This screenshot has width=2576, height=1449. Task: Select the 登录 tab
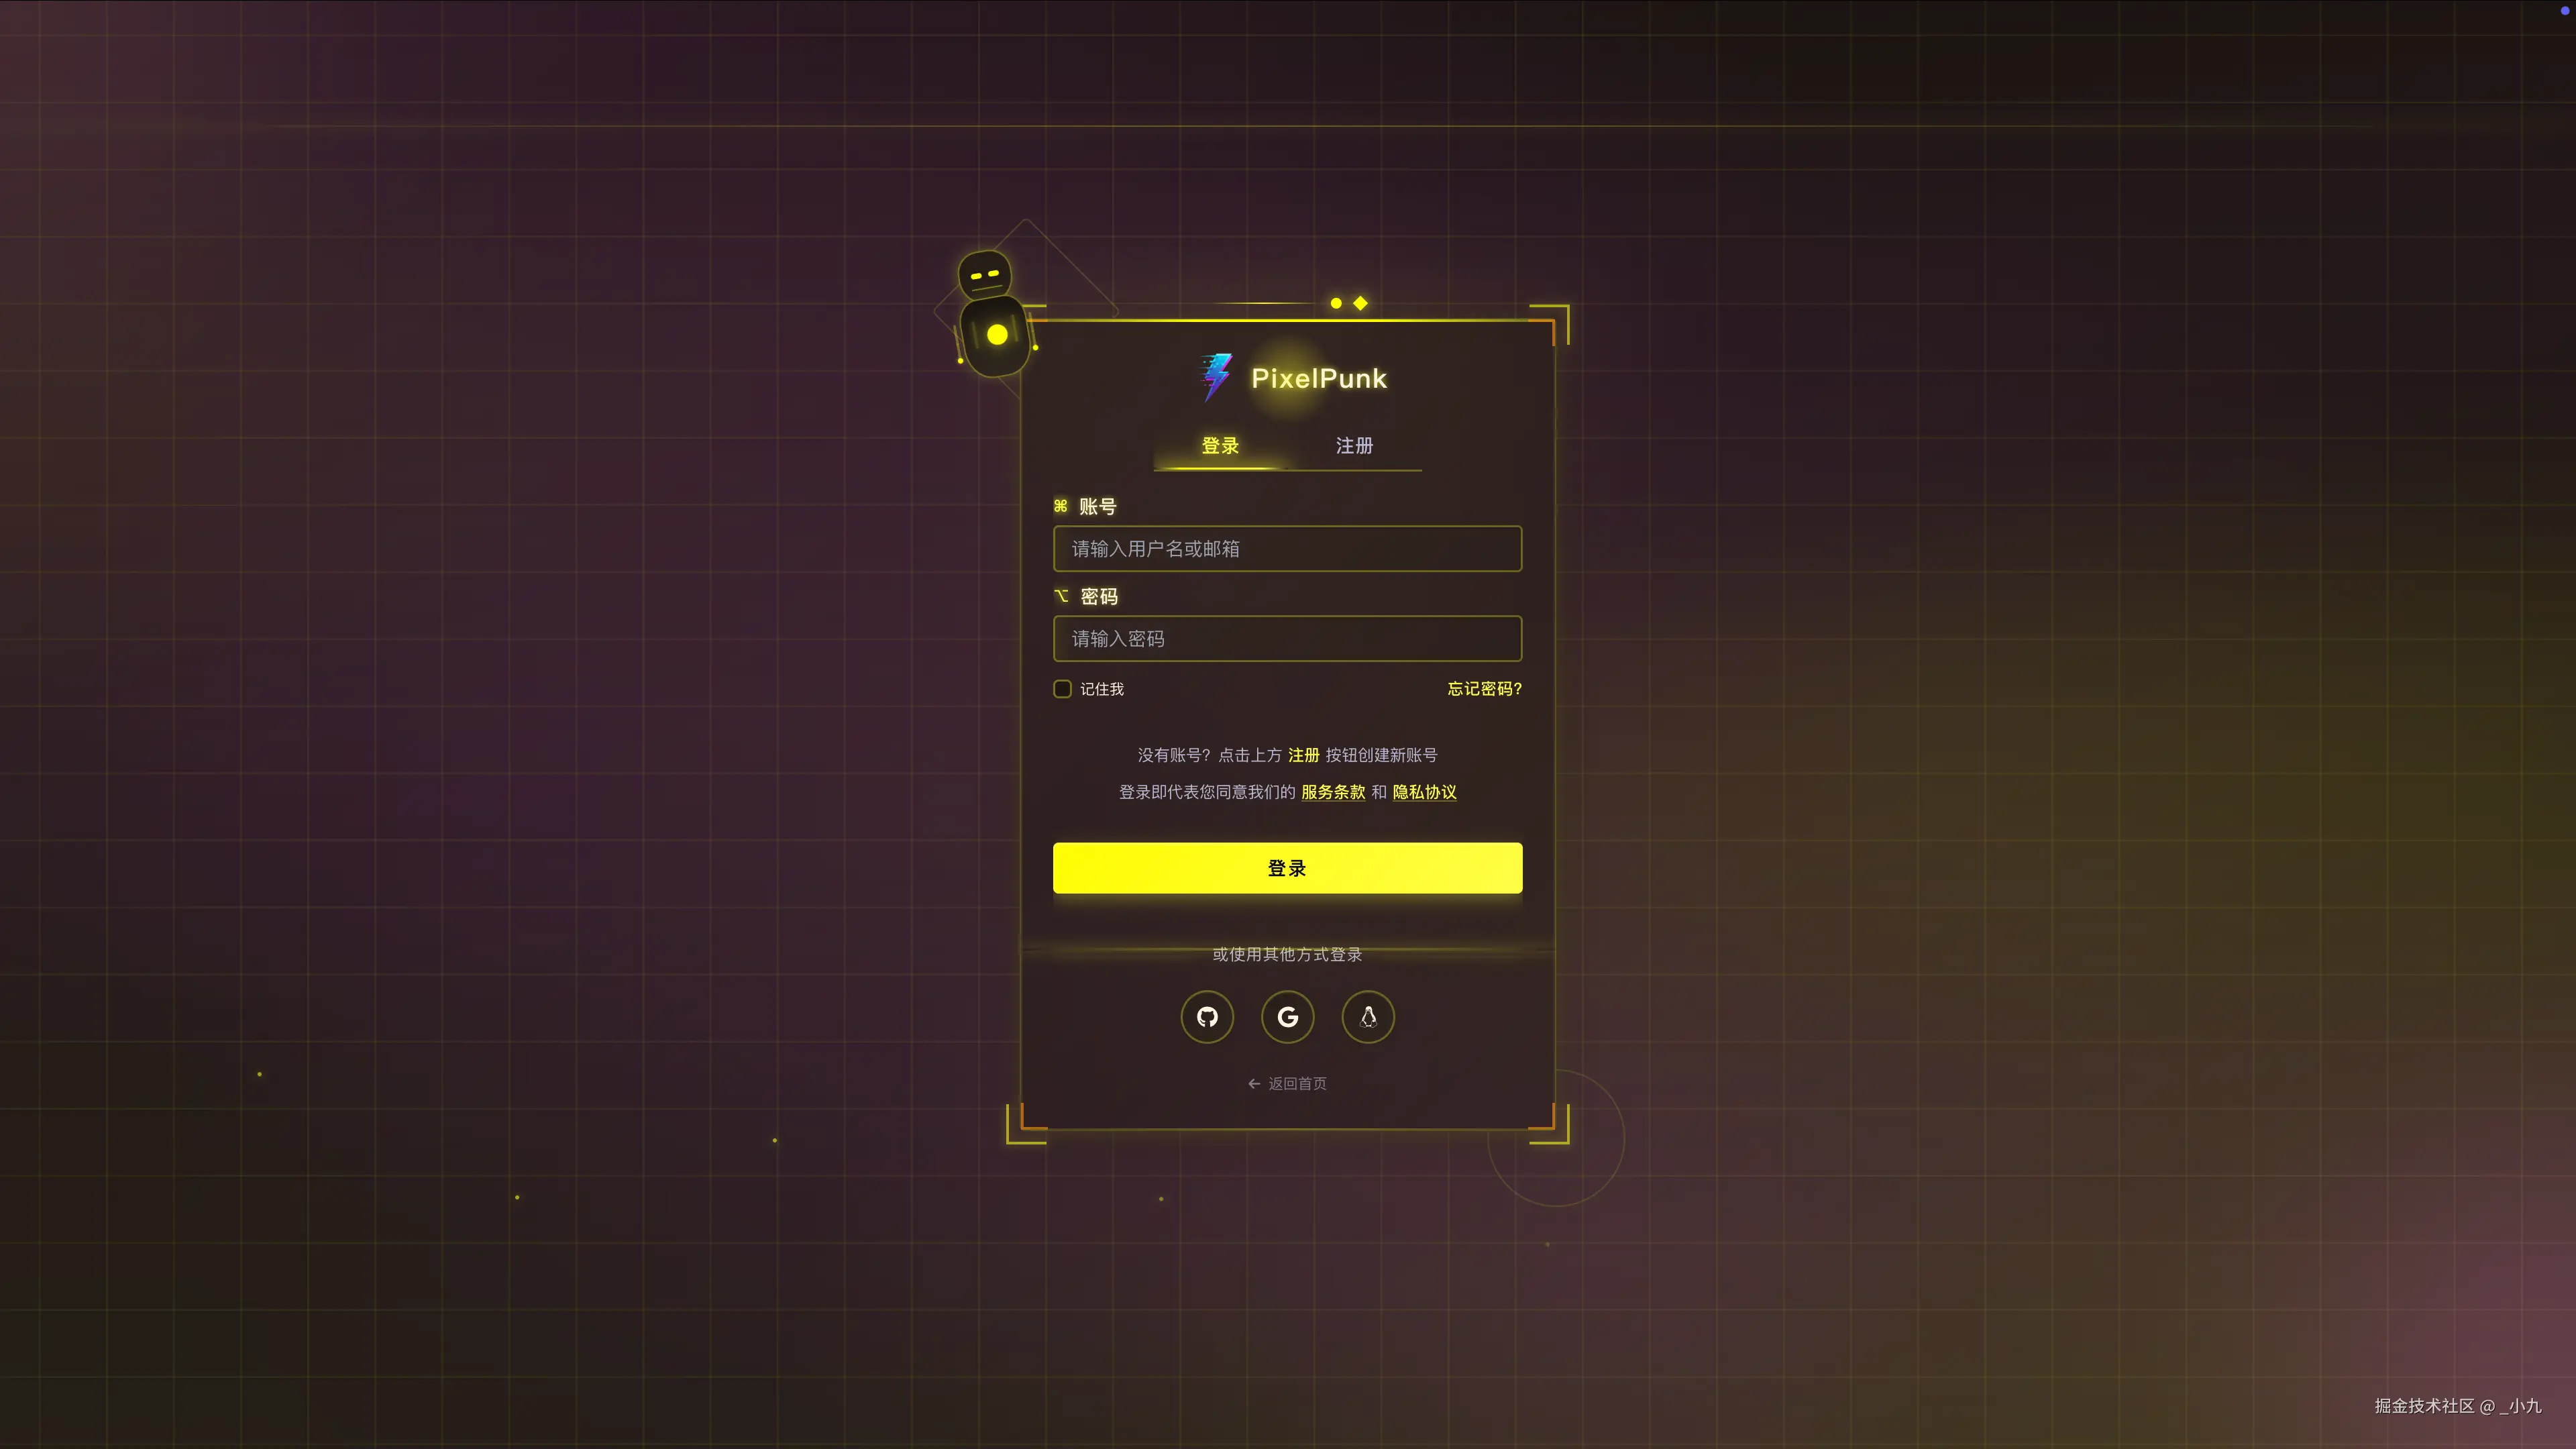[1220, 446]
